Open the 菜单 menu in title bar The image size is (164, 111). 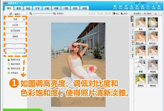pos(137,3)
